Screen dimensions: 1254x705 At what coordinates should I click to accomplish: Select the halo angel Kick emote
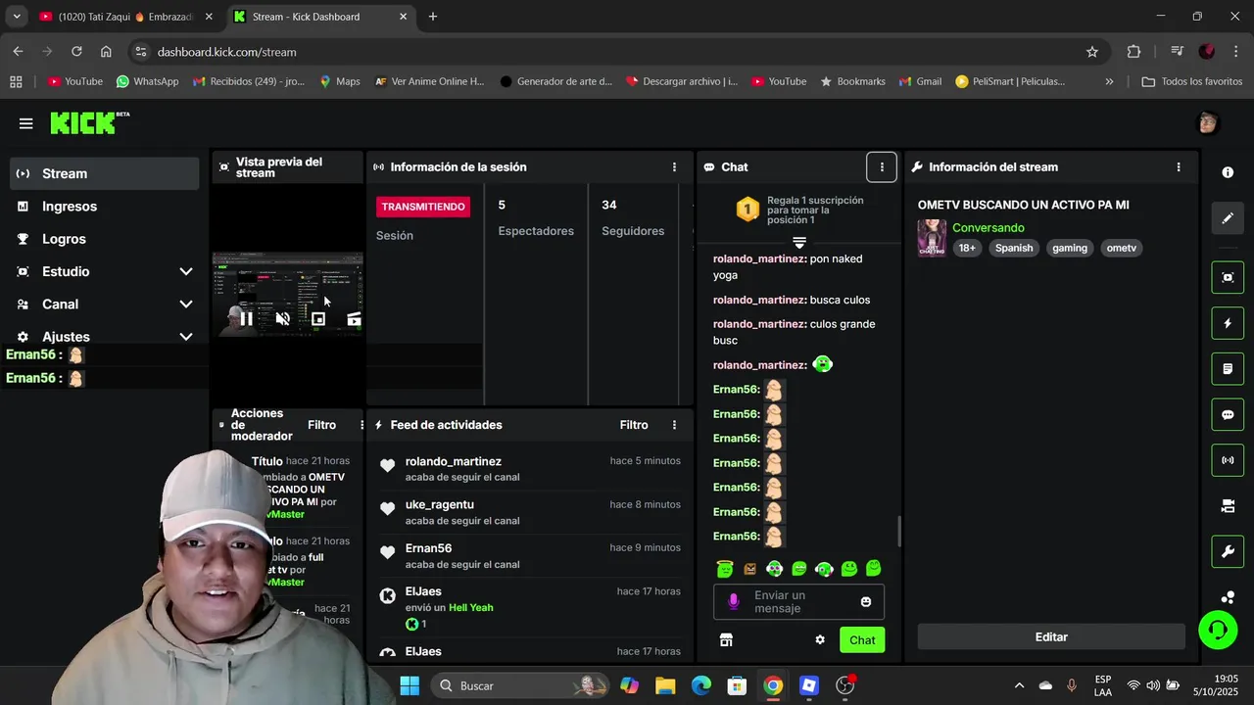click(x=725, y=569)
